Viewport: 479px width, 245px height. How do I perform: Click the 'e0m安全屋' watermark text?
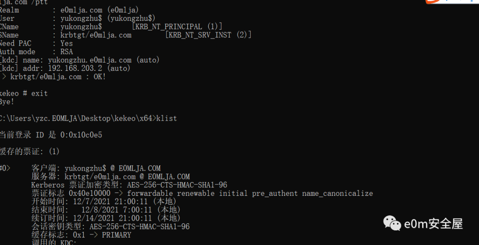[x=433, y=224]
